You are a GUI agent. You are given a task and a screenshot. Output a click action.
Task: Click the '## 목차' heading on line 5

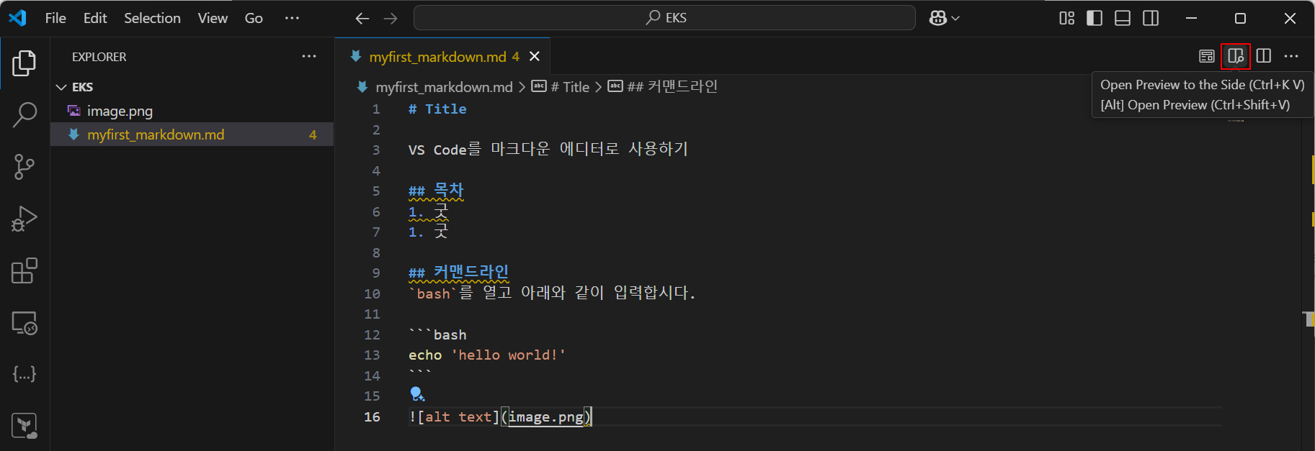point(436,191)
